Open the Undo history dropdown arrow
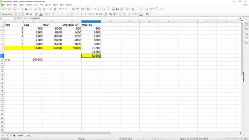 click(63, 9)
